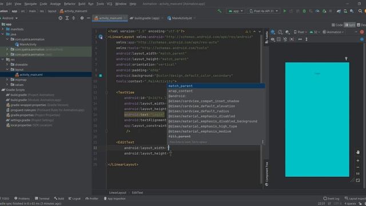This screenshot has height=206, width=366.
Task: Open the Refactor menu
Action: (70, 4)
